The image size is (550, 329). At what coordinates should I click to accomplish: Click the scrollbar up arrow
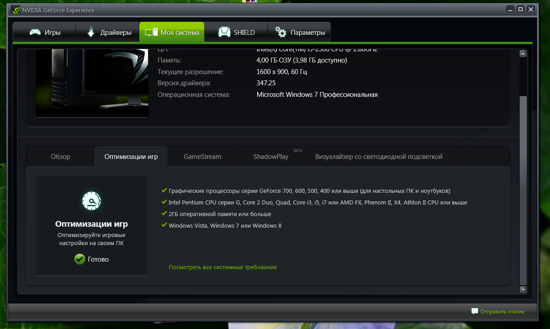coord(523,54)
